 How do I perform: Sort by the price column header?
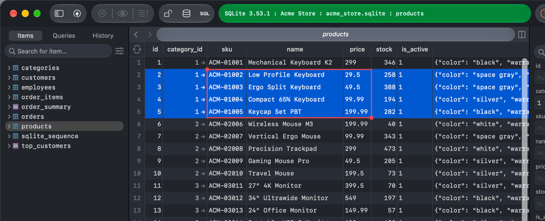pyautogui.click(x=357, y=49)
